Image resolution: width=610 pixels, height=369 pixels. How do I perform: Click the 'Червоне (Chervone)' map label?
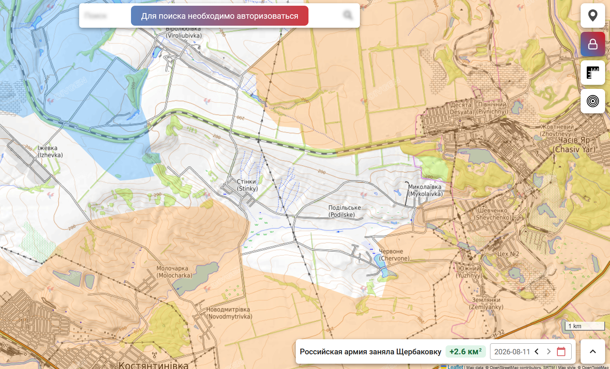pos(394,255)
